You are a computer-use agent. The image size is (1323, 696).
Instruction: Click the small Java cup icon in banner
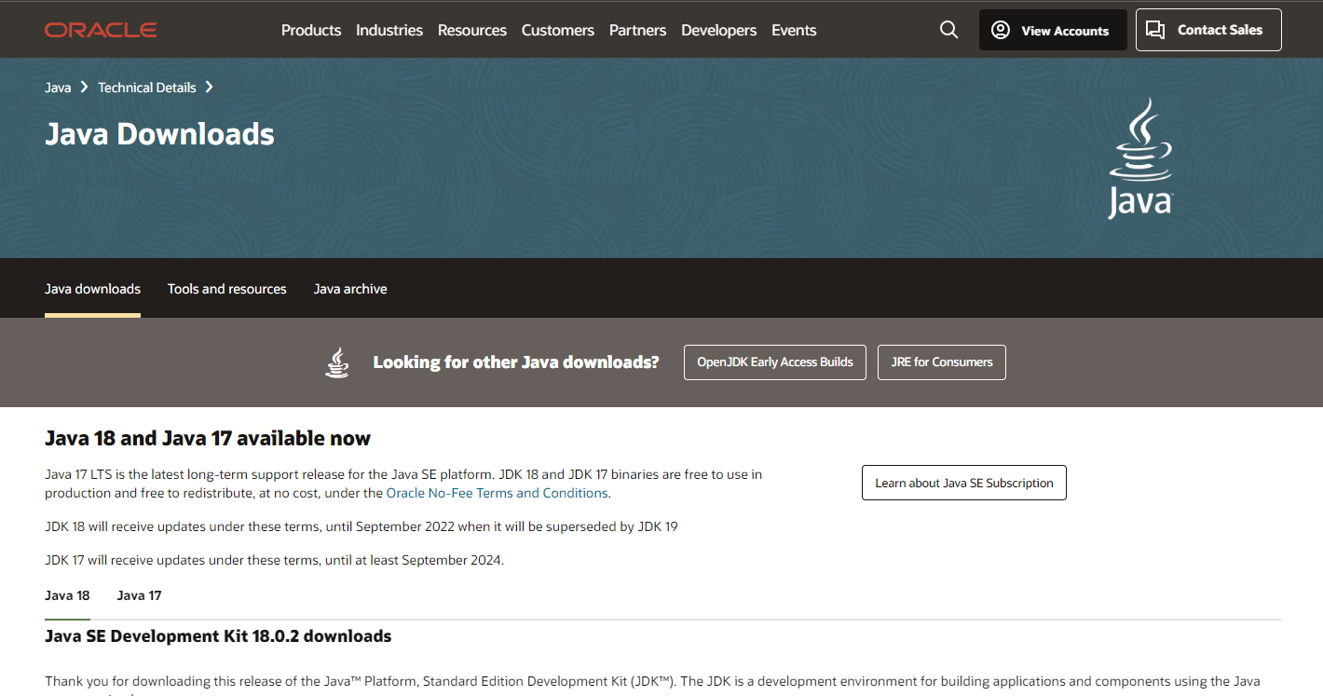click(337, 362)
